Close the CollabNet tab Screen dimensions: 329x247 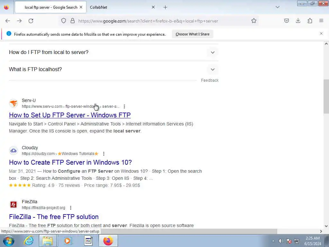tap(153, 7)
